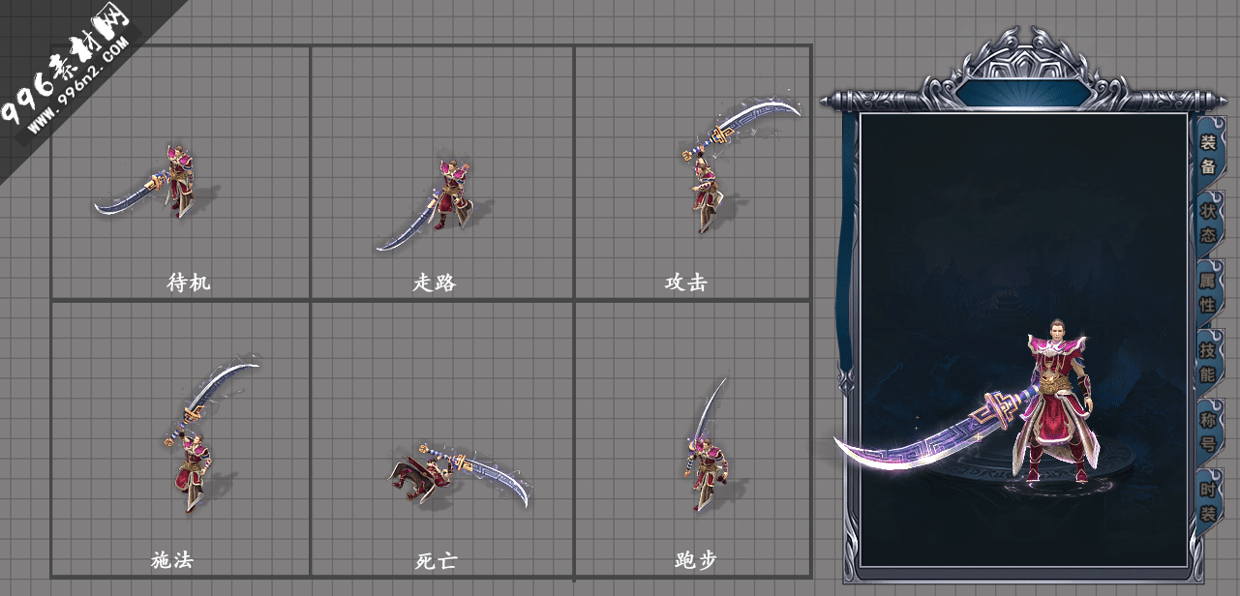1240x596 pixels.
Task: Click the 走路 label text
Action: click(x=434, y=283)
